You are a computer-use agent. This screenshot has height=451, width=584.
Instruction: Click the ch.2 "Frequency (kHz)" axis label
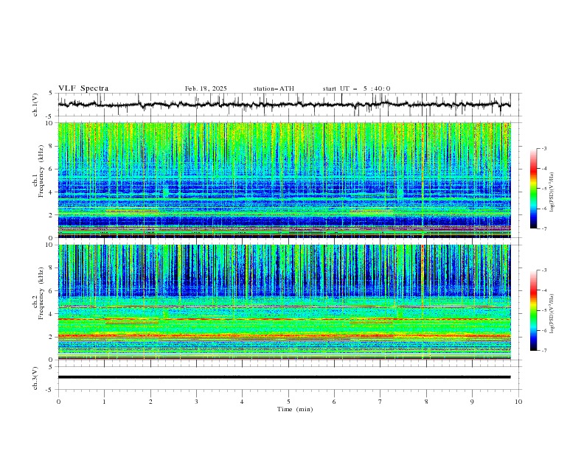tap(41, 293)
